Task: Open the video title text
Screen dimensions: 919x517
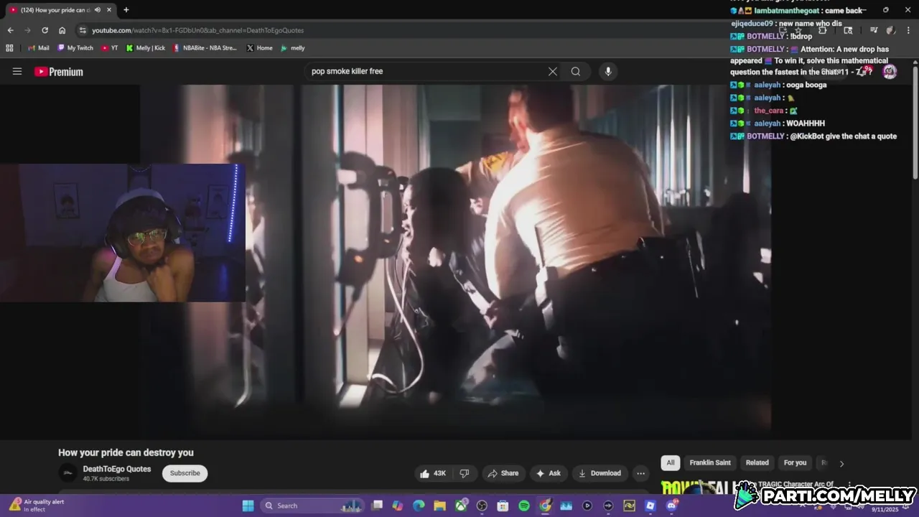Action: coord(126,452)
